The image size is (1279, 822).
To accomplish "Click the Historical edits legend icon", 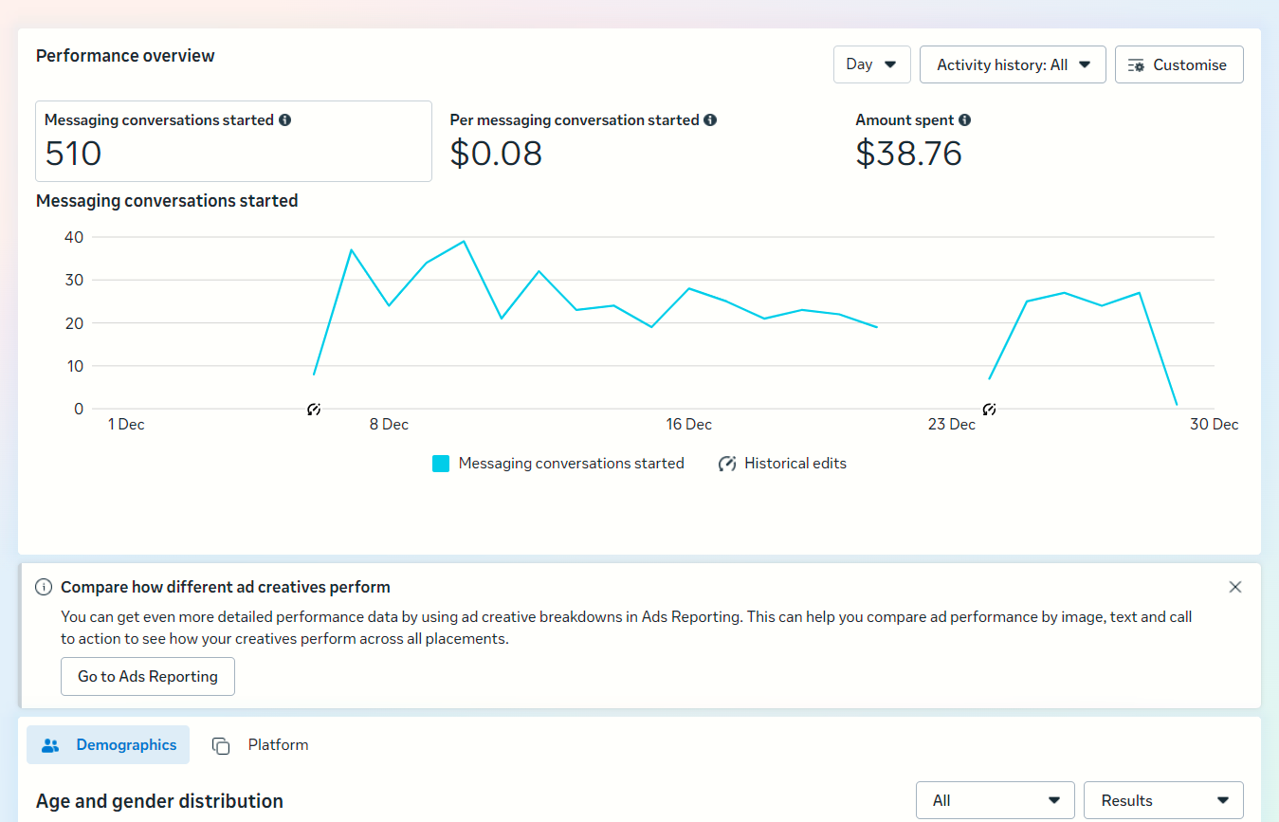I will (x=727, y=464).
